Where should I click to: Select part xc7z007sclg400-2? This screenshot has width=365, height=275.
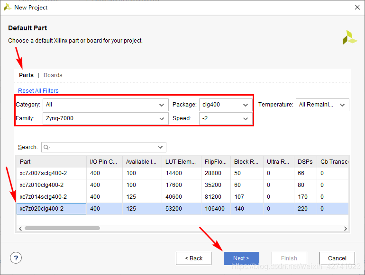43,173
